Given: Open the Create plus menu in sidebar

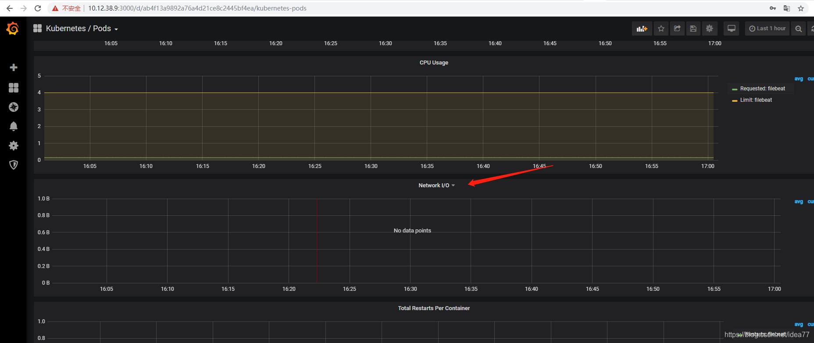Looking at the screenshot, I should point(14,67).
